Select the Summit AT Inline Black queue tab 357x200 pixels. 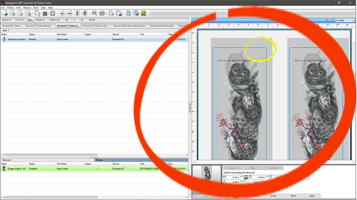click(39, 26)
